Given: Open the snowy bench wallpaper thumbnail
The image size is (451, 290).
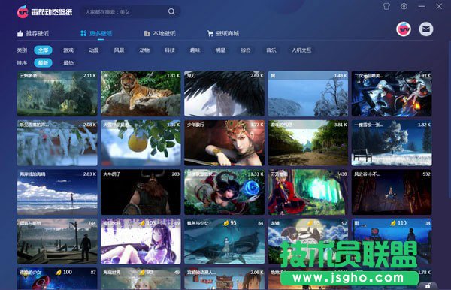Looking at the screenshot, I should pyautogui.click(x=392, y=143).
